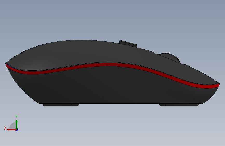
Task: Select the flat side button atop the mouse
Action: pyautogui.click(x=128, y=44)
